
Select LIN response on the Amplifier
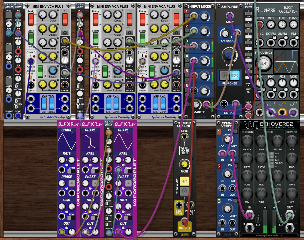point(224,75)
